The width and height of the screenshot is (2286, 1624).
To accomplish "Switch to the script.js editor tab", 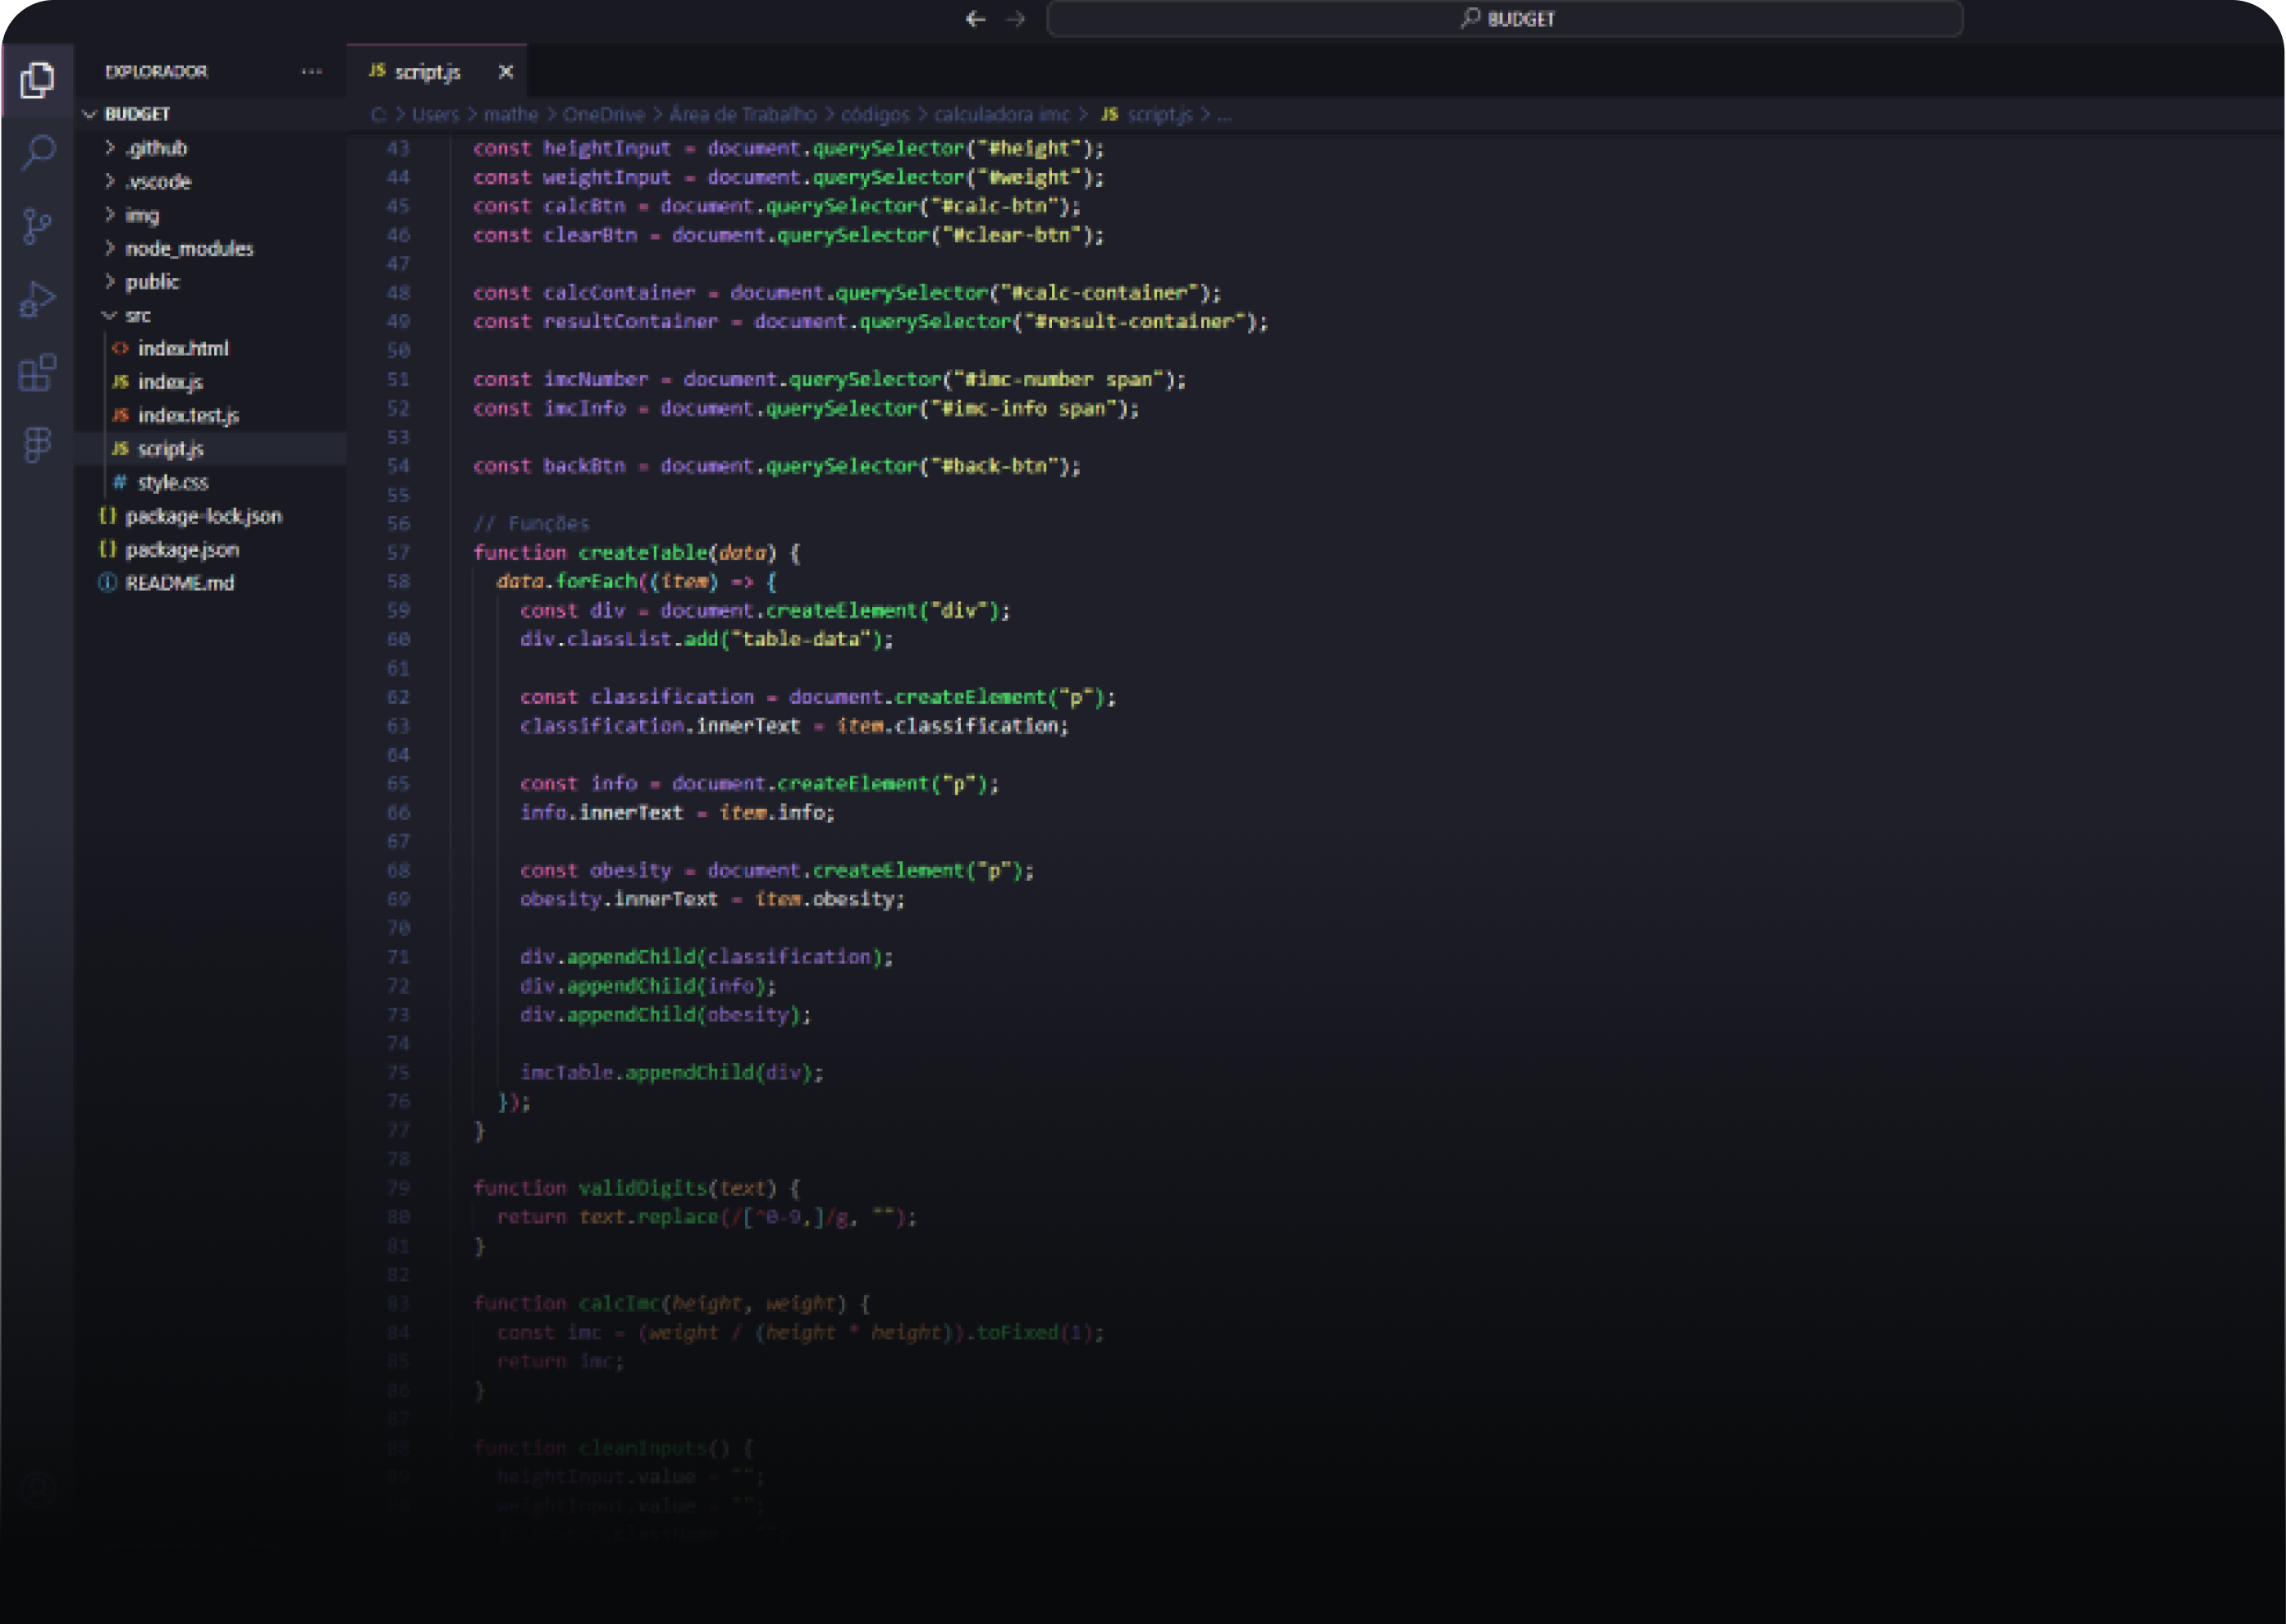I will coord(428,71).
